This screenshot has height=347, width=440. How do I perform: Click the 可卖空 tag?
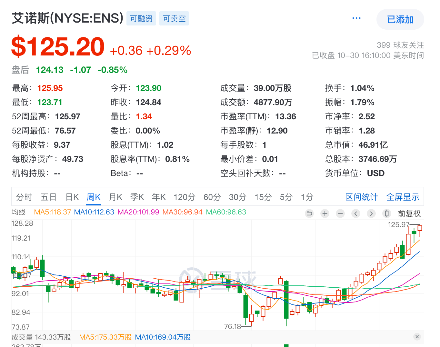tap(174, 19)
